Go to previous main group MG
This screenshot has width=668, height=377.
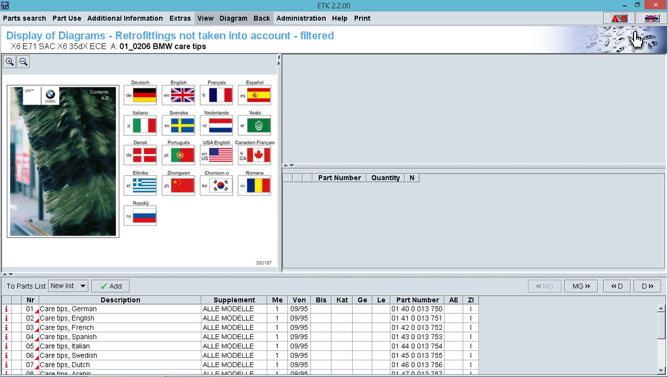click(x=545, y=286)
